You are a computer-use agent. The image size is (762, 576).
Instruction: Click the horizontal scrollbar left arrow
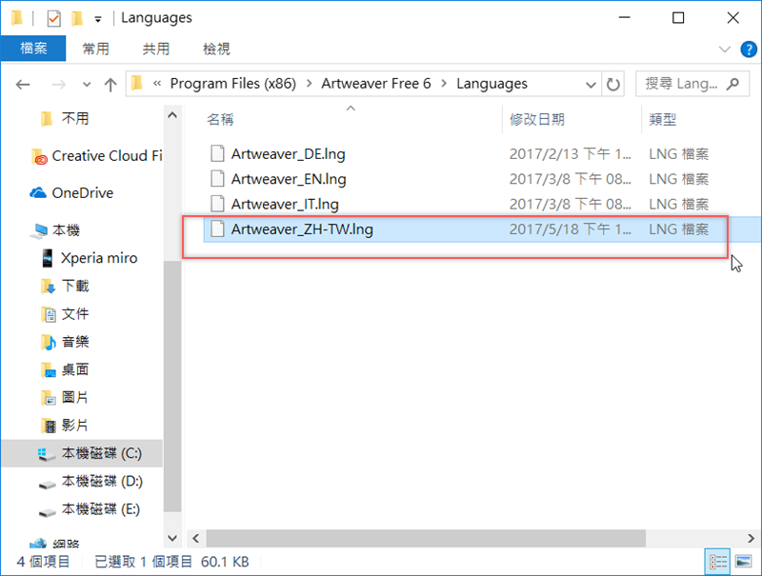(x=196, y=538)
